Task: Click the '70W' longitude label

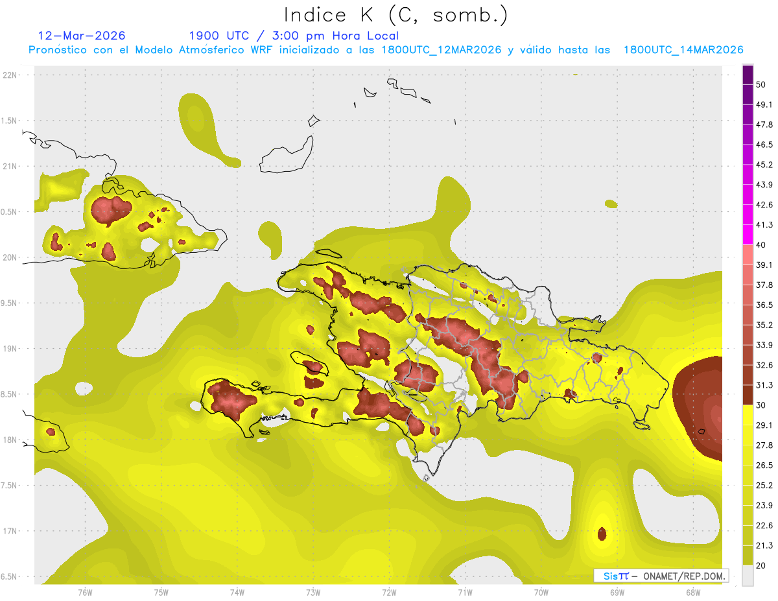Action: pos(541,591)
